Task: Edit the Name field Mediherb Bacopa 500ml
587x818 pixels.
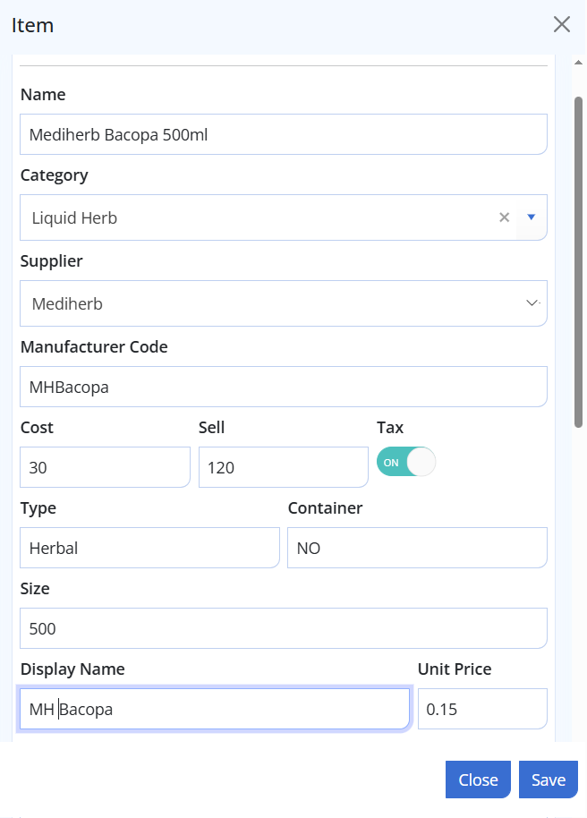Action: [284, 134]
